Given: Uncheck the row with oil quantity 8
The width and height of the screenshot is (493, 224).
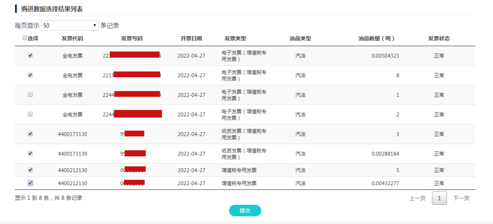Looking at the screenshot, I should click(x=30, y=75).
